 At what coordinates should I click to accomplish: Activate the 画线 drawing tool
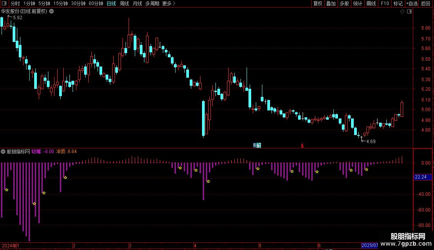click(371, 3)
